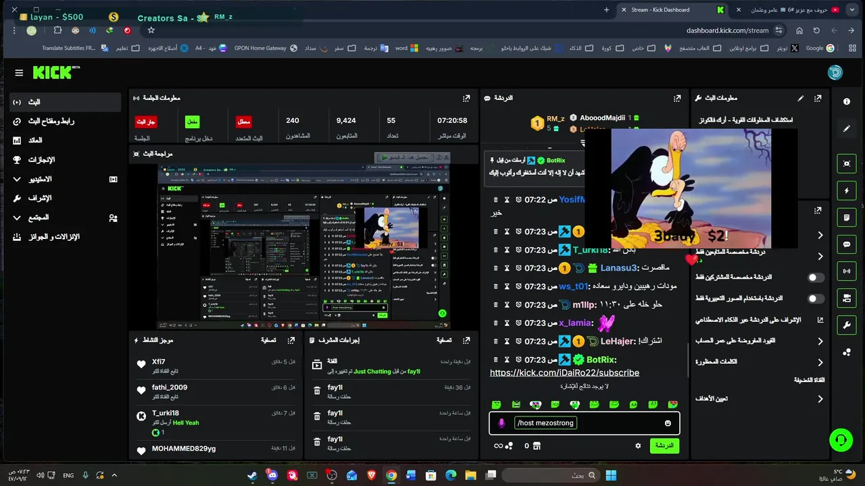Expand followers-only chat setting
The height and width of the screenshot is (486, 865).
(820, 256)
